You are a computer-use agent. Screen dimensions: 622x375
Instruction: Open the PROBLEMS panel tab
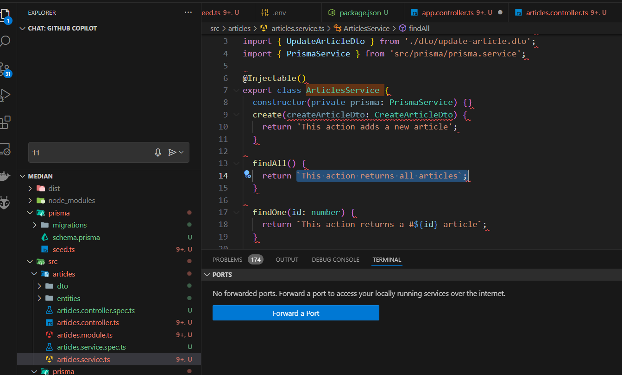(x=227, y=259)
